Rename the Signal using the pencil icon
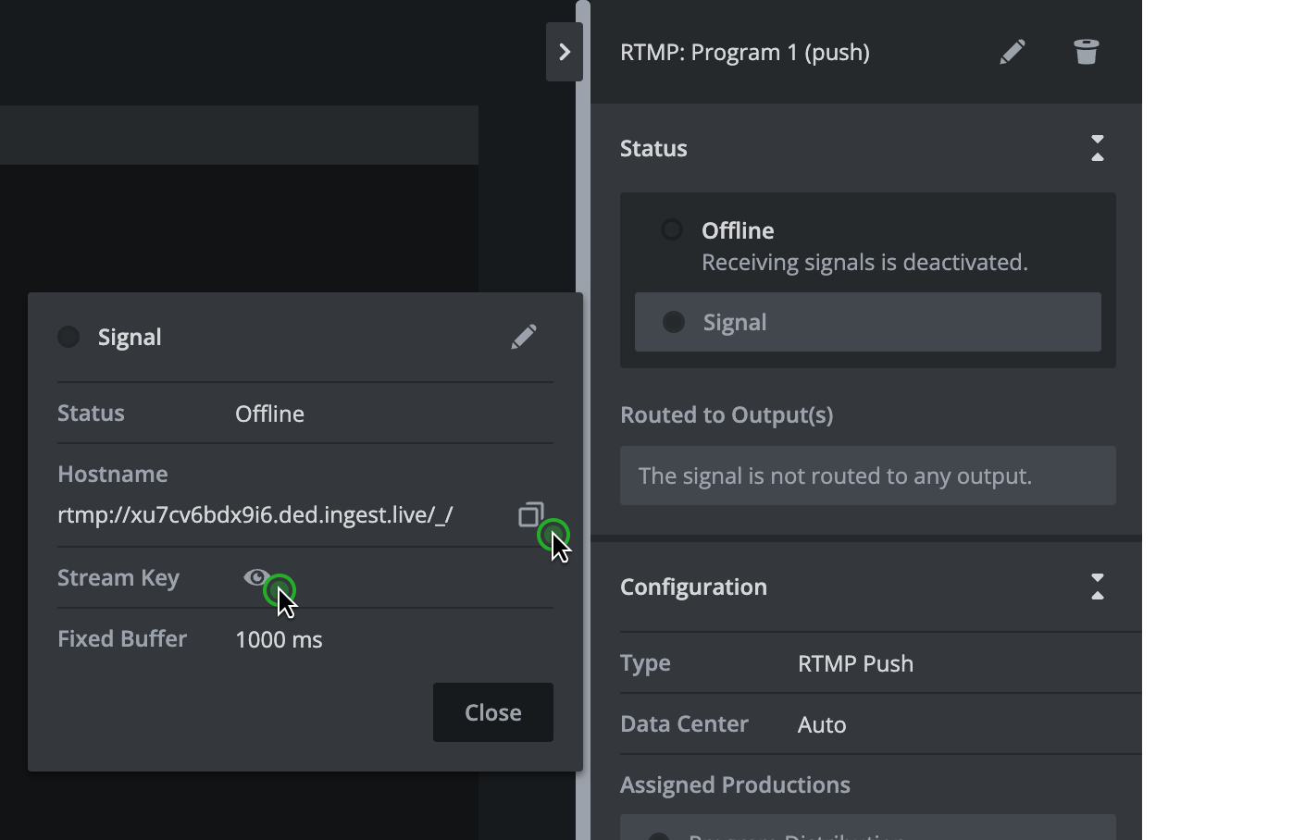The image size is (1305, 840). (523, 337)
